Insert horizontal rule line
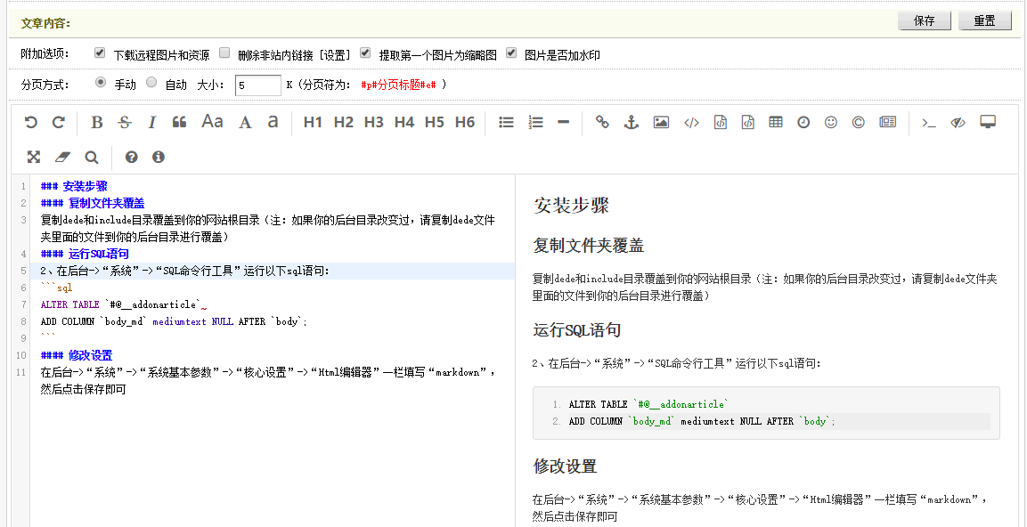The image size is (1027, 527). click(x=563, y=122)
